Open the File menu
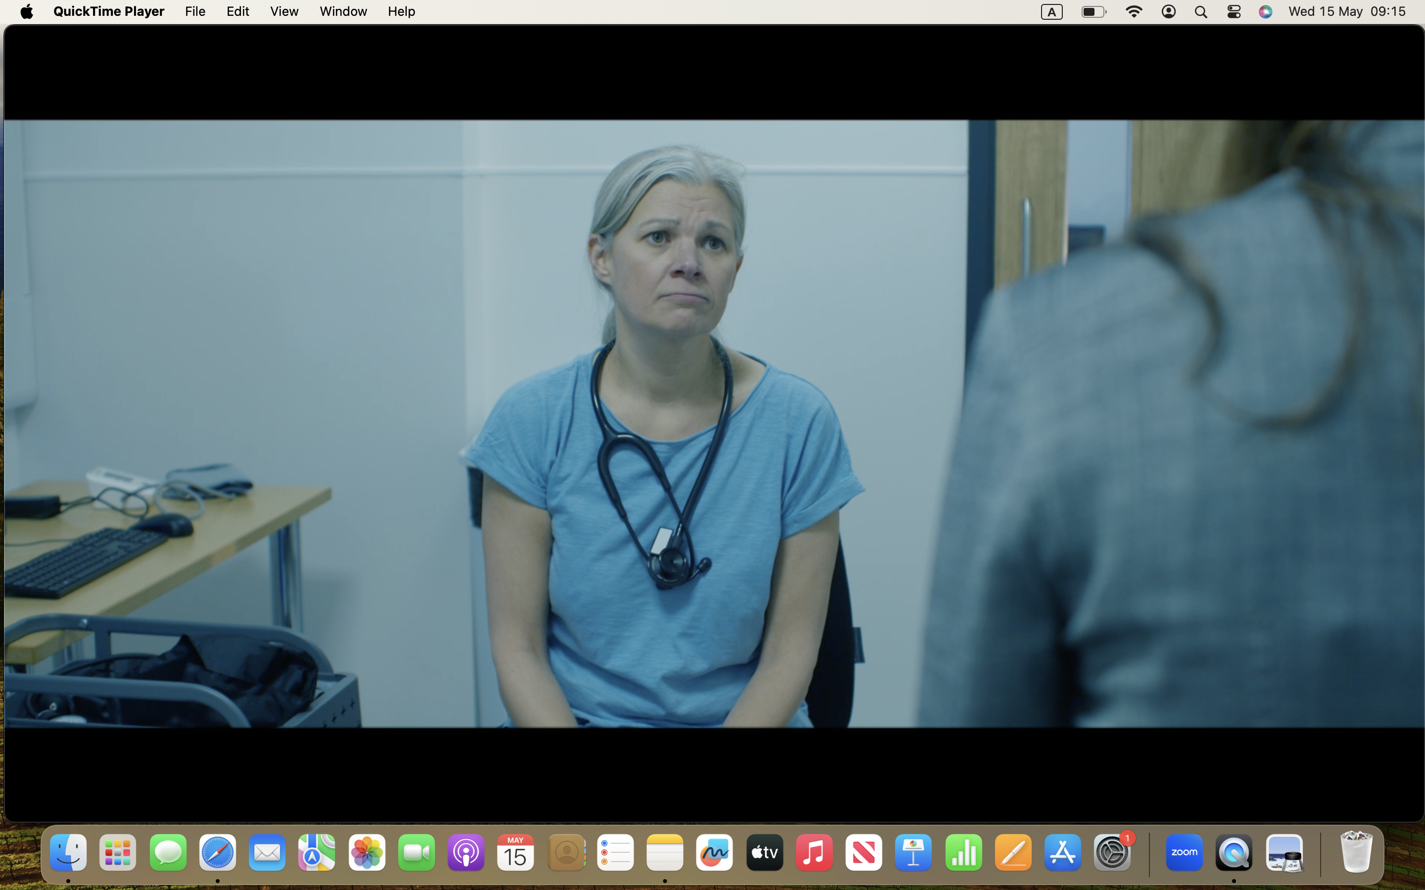The width and height of the screenshot is (1425, 890). pyautogui.click(x=195, y=11)
